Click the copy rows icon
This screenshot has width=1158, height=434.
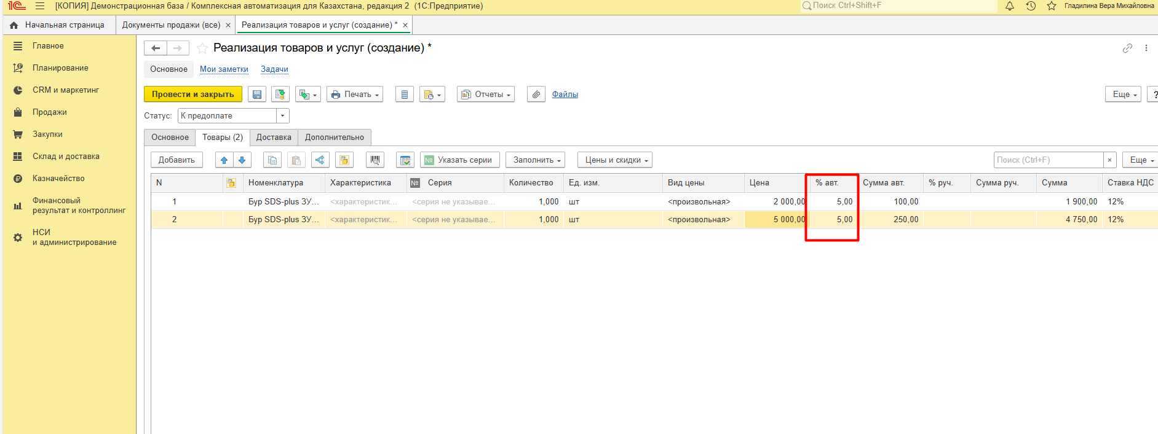click(x=272, y=160)
